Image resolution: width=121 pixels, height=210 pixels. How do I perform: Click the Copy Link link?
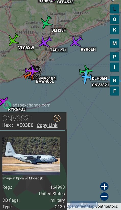(x=47, y=125)
